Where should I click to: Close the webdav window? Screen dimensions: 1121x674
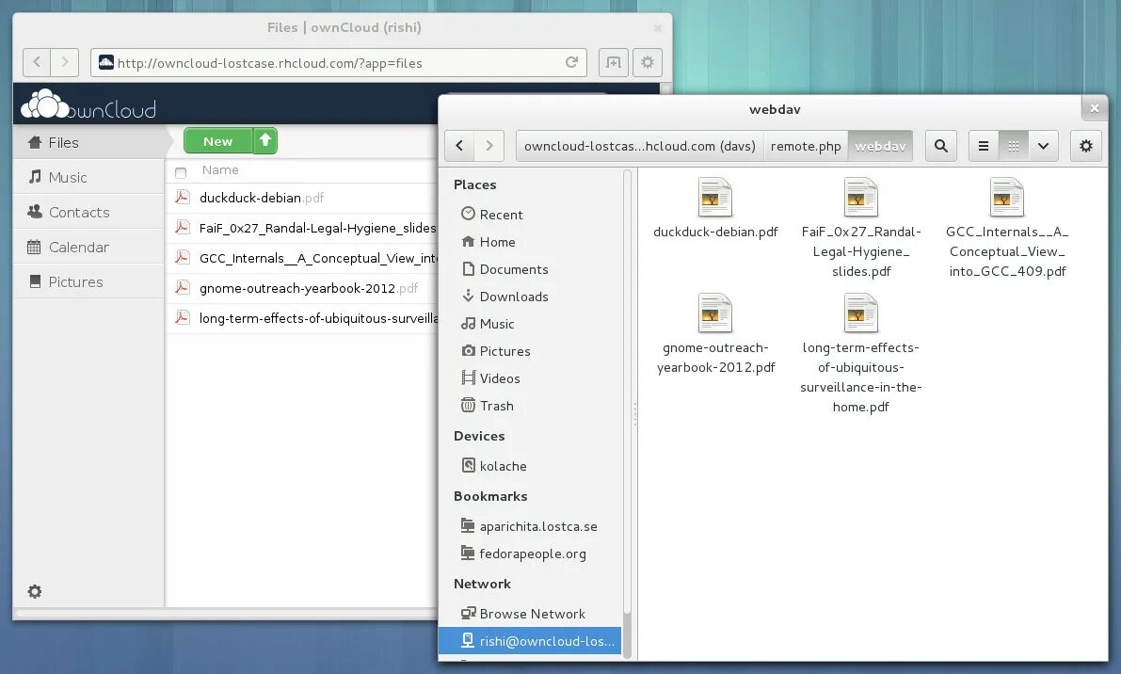coord(1095,108)
